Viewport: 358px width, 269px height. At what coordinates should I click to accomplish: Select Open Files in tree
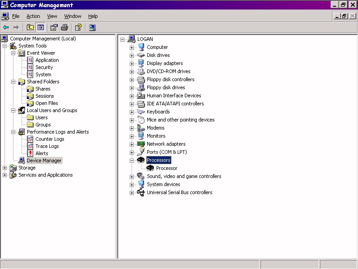[47, 103]
